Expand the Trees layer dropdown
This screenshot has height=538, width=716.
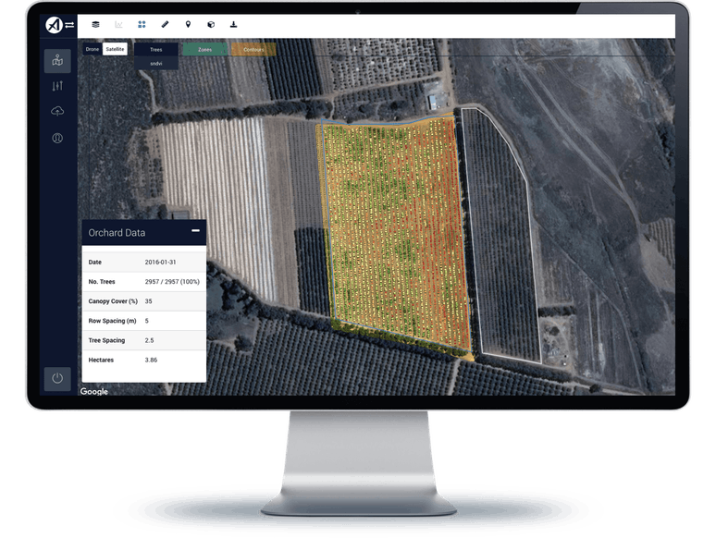pyautogui.click(x=156, y=49)
